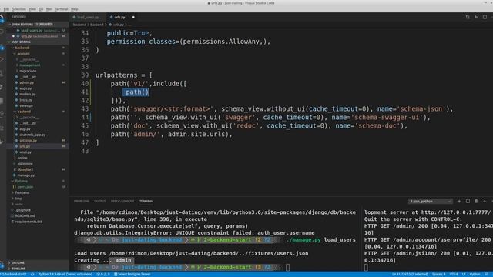493x277 pixels.
Task: Click Kill Terminal trash icon
Action: coord(476,201)
